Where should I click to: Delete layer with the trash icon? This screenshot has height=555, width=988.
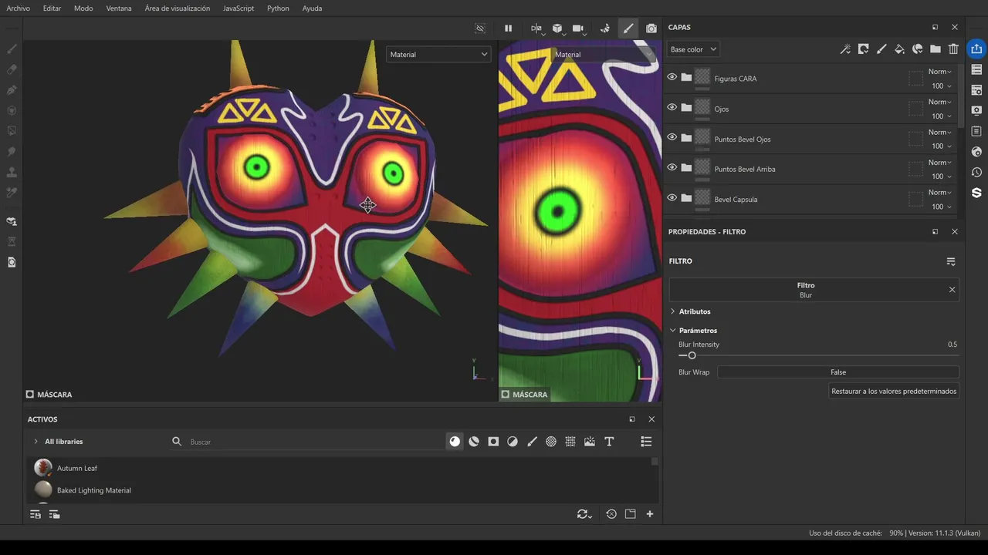click(x=953, y=49)
